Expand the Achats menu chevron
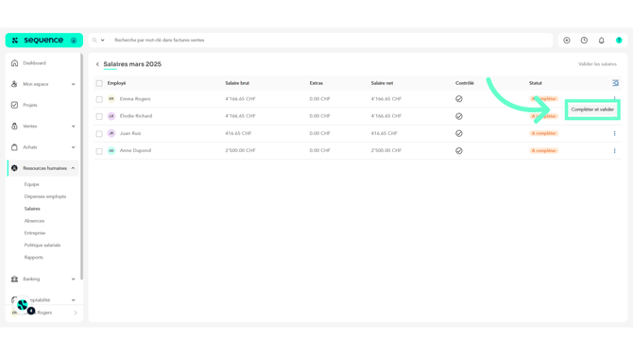Image resolution: width=633 pixels, height=355 pixels. [73, 147]
